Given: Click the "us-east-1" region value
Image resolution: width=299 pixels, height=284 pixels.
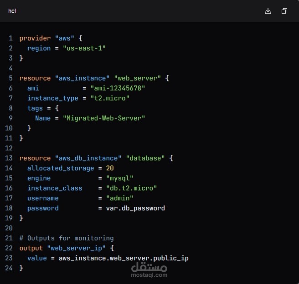Looking at the screenshot, I should click(84, 48).
